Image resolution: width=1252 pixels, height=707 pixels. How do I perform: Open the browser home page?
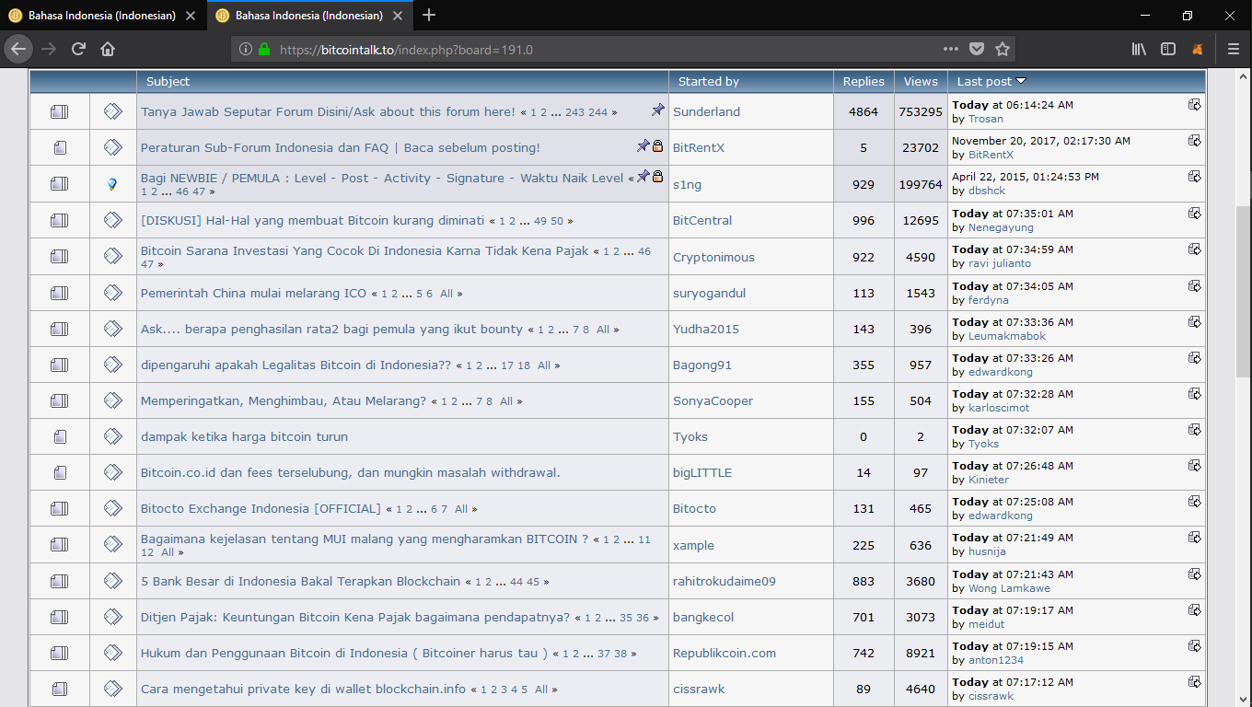click(108, 49)
